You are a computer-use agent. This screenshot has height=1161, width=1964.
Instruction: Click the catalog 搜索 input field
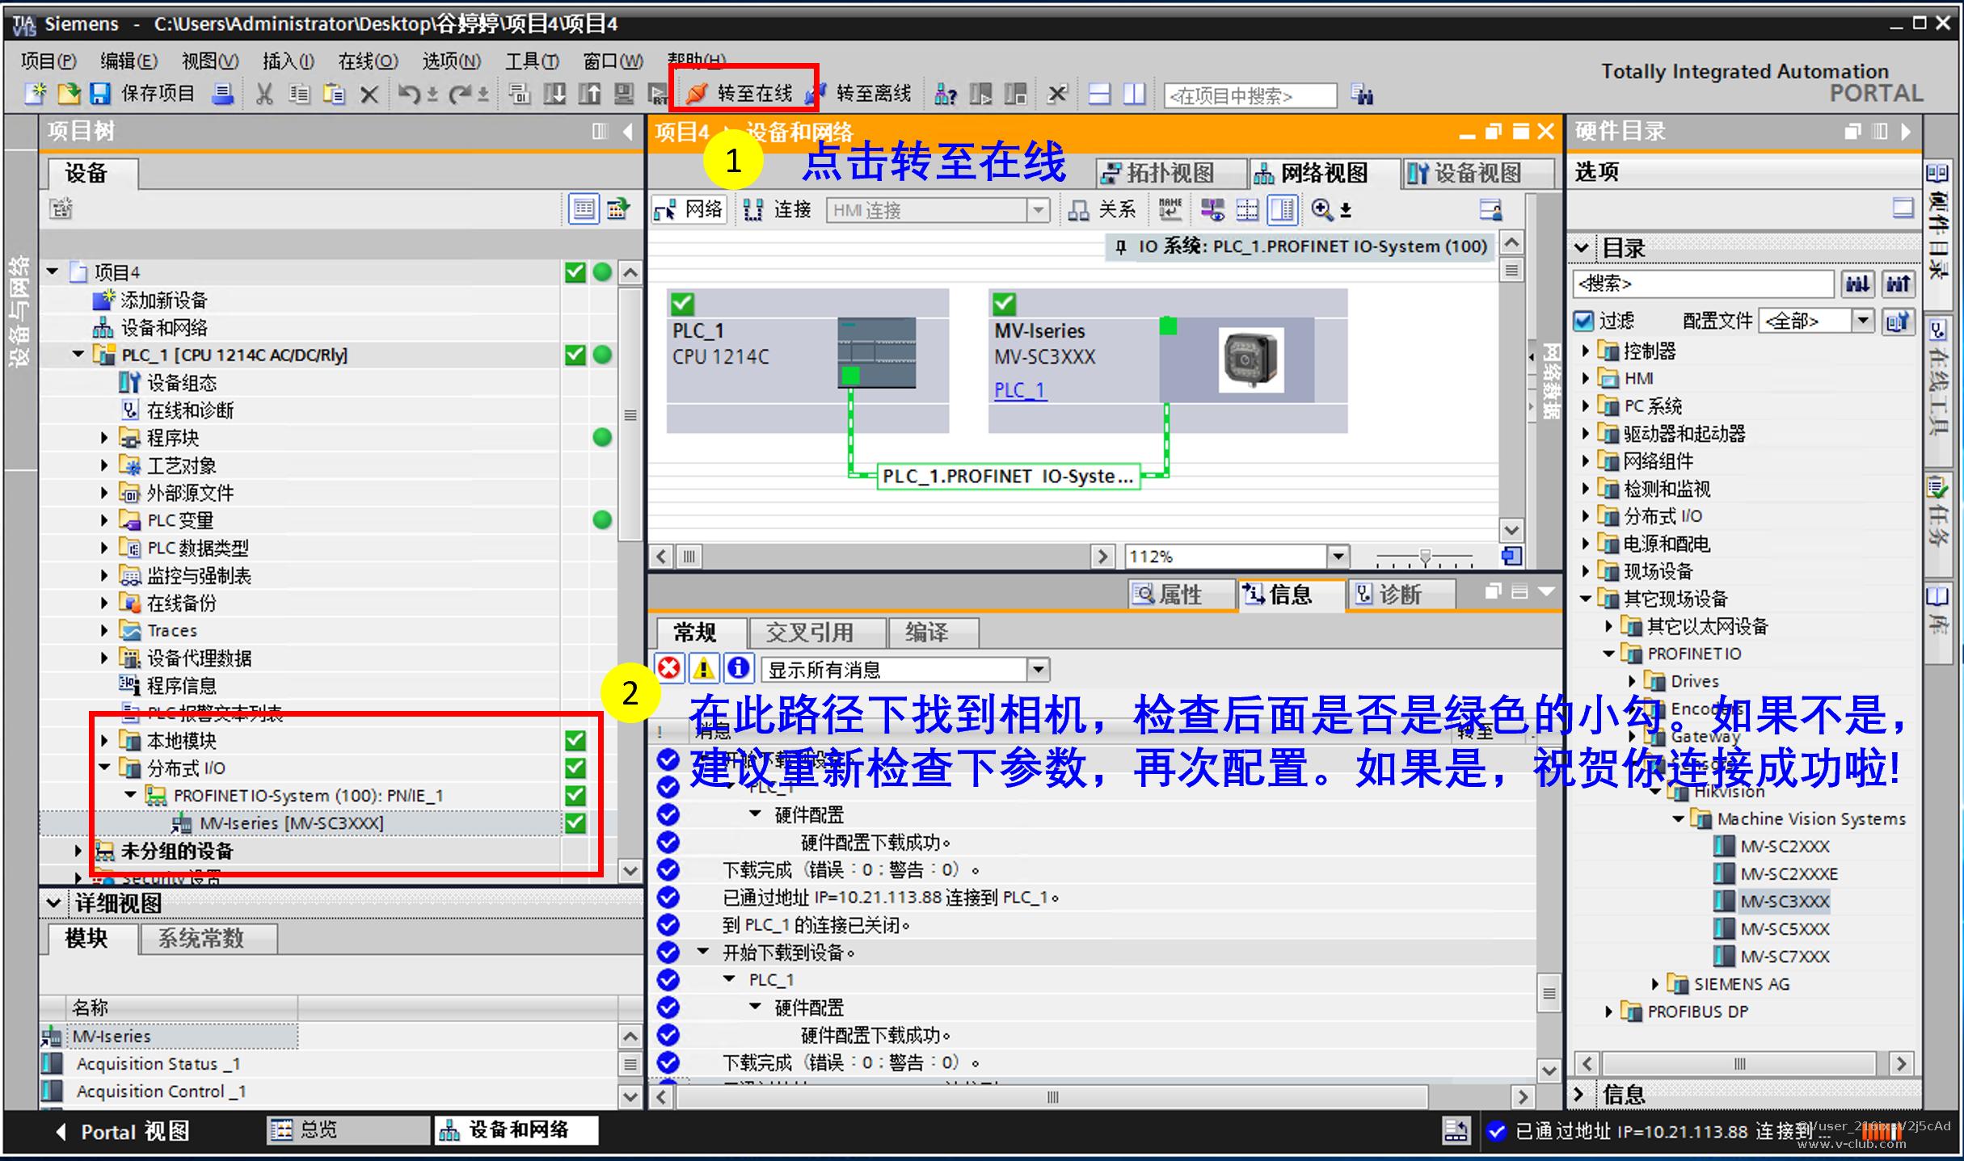[x=1704, y=284]
